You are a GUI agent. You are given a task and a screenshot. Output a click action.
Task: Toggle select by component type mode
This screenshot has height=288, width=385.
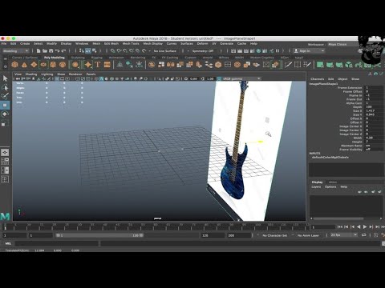[94, 50]
